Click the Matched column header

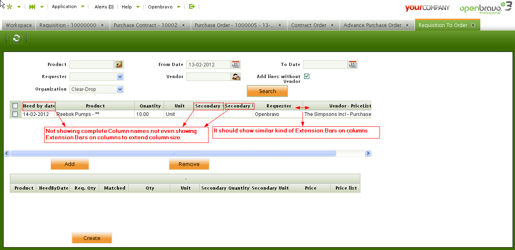pos(115,188)
